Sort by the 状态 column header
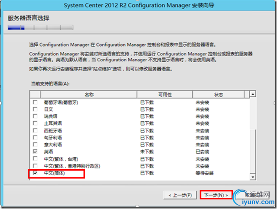Screen dimensions: 277x209 (x=218, y=95)
